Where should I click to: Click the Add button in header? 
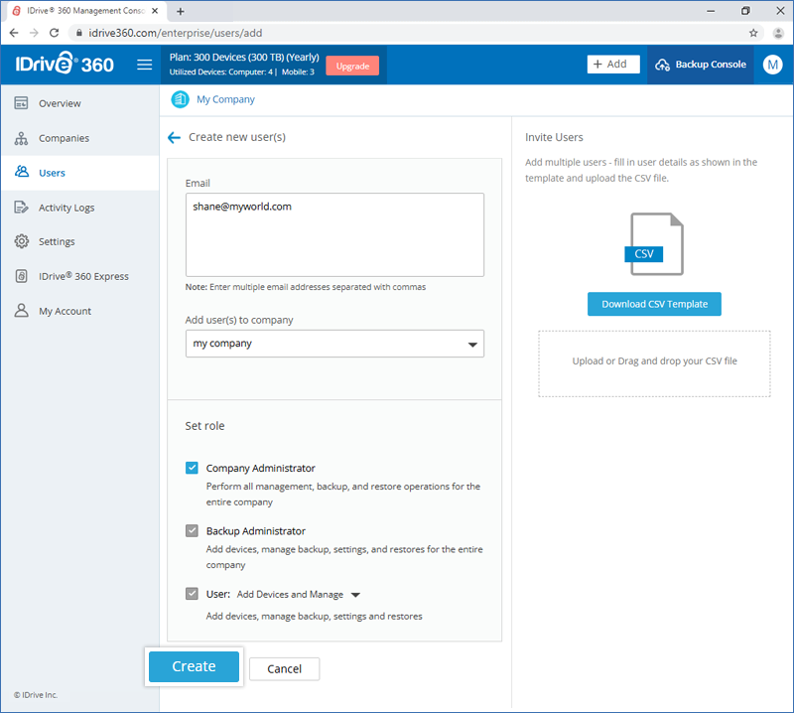pyautogui.click(x=613, y=65)
